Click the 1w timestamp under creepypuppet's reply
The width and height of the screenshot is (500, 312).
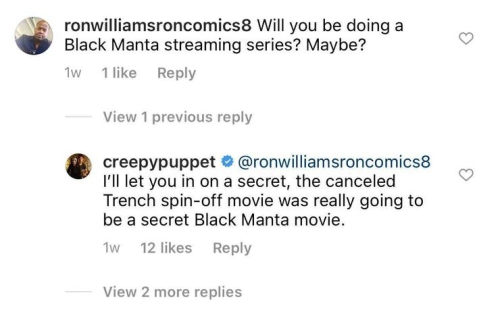pyautogui.click(x=111, y=248)
